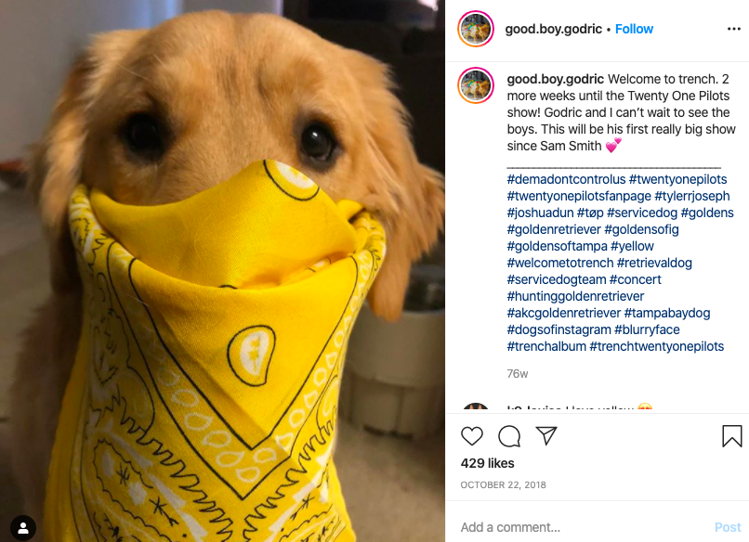The width and height of the screenshot is (749, 542).
Task: Save post using the bookmark icon
Action: [x=731, y=435]
